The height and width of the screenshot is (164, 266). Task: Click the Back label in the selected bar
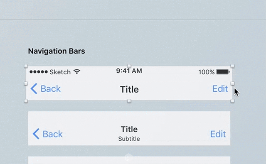(51, 88)
